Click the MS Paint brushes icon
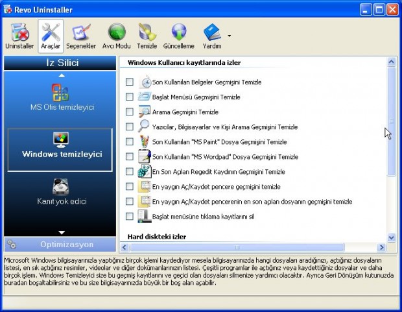Image resolution: width=402 pixels, height=312 pixels. (x=145, y=141)
